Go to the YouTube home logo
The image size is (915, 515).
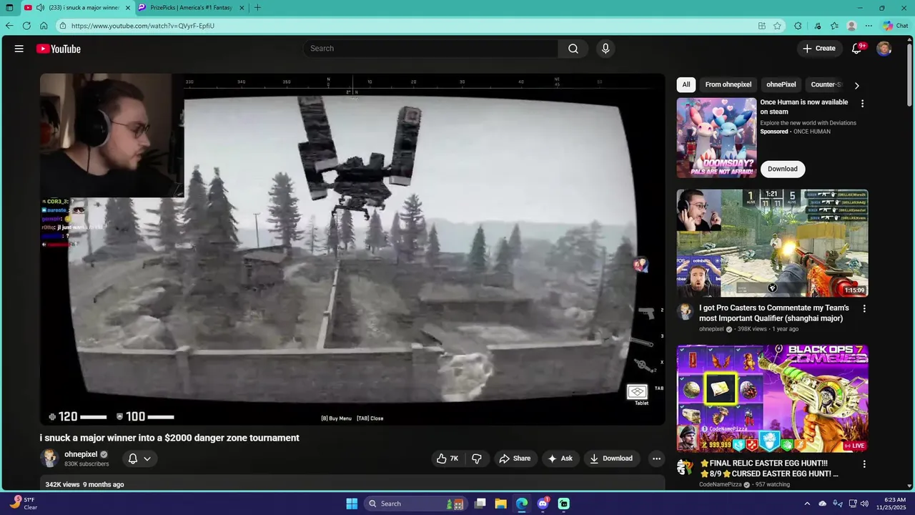tap(59, 49)
